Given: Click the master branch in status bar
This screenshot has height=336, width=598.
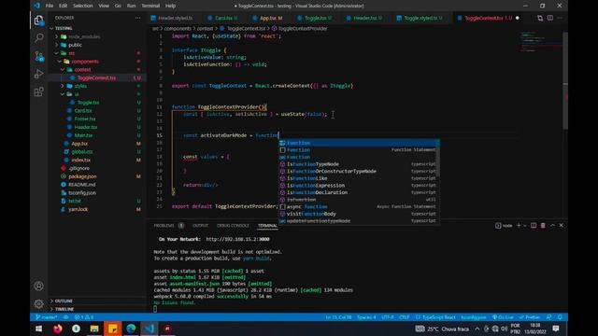Looking at the screenshot, I should (47, 317).
